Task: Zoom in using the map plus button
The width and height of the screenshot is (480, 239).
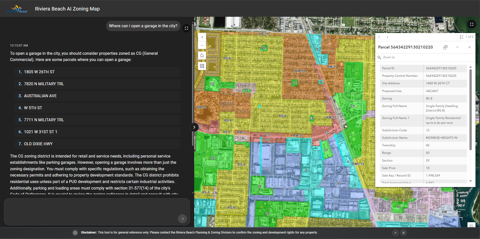Action: pos(202,37)
